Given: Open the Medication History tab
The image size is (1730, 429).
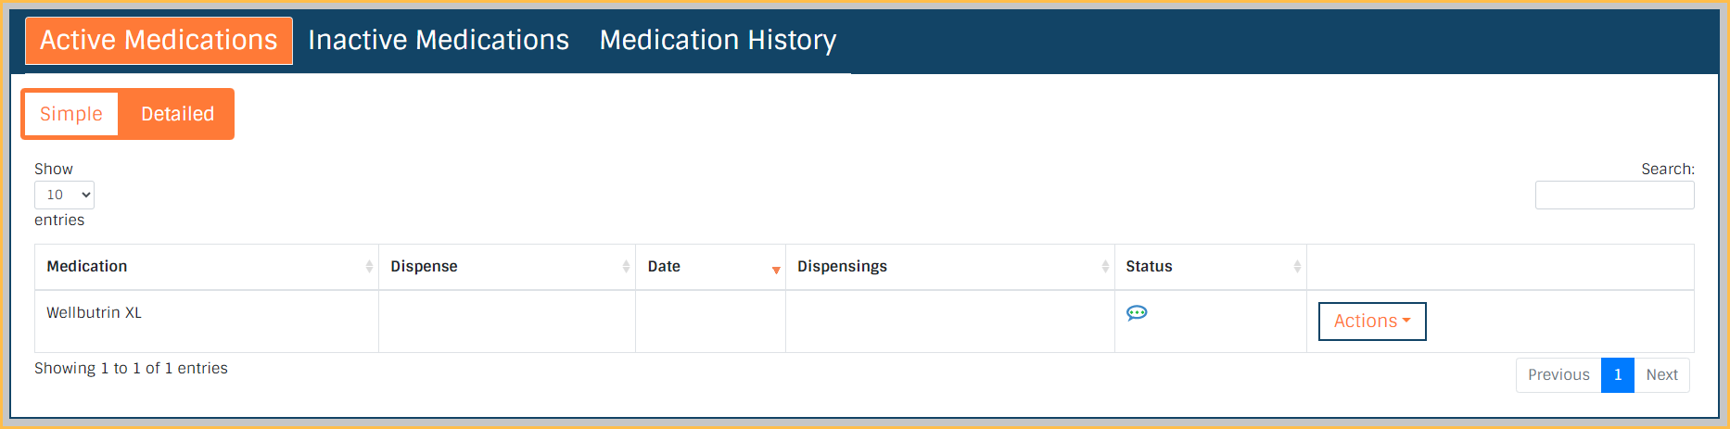Looking at the screenshot, I should click(718, 41).
